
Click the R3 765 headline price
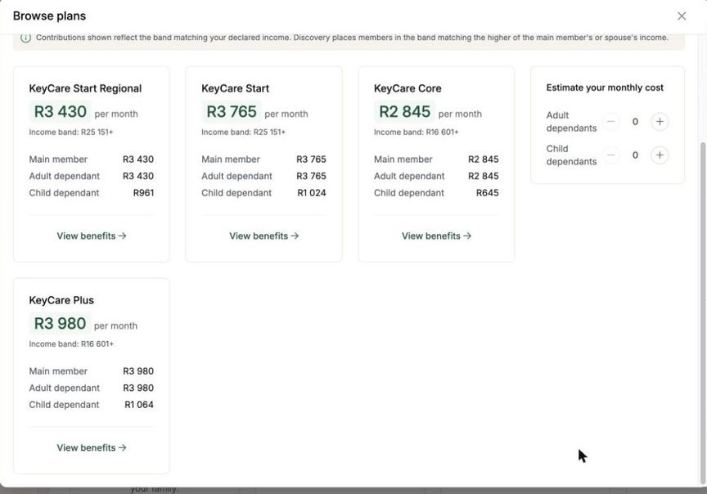pyautogui.click(x=232, y=111)
